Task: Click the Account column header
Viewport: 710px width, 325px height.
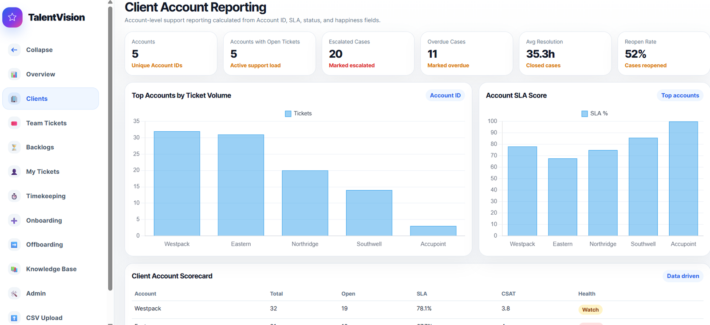Action: tap(145, 294)
